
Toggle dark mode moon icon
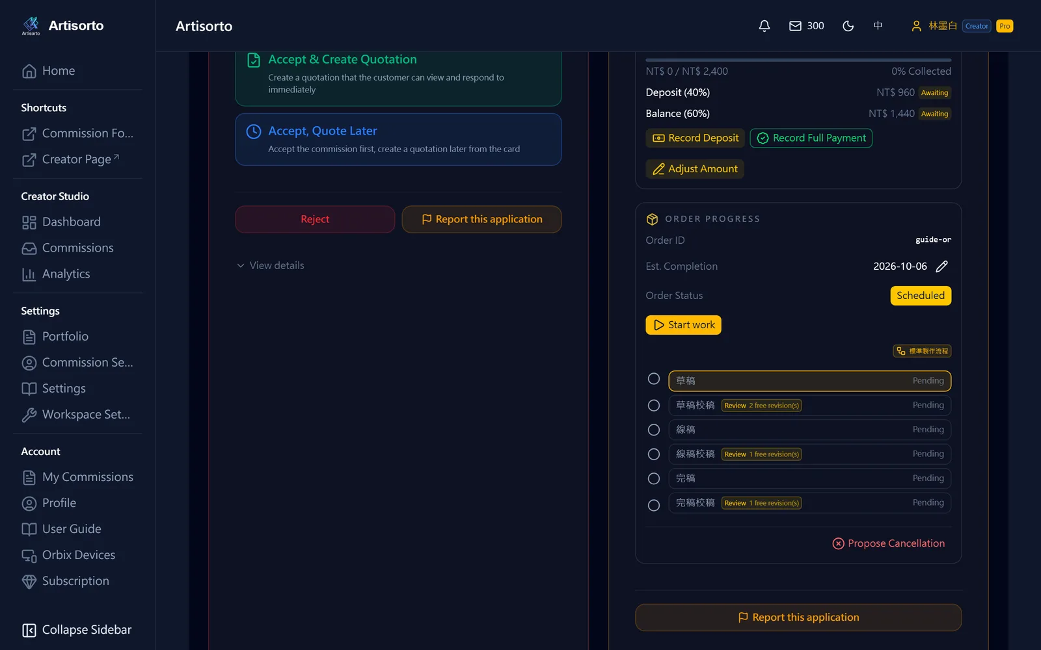coord(848,26)
